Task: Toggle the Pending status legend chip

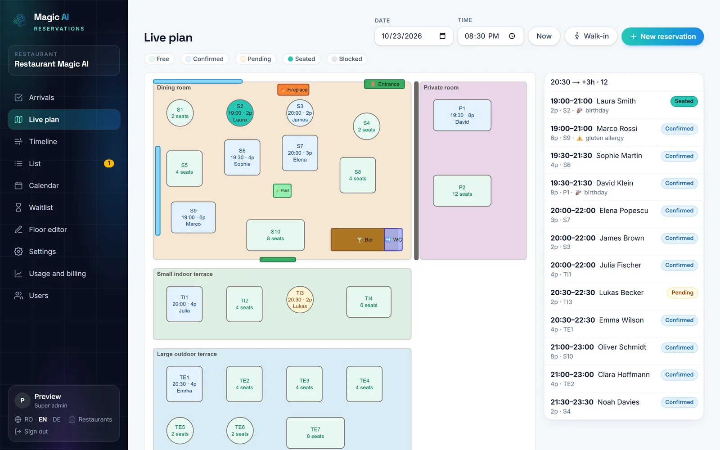Action: [x=256, y=59]
